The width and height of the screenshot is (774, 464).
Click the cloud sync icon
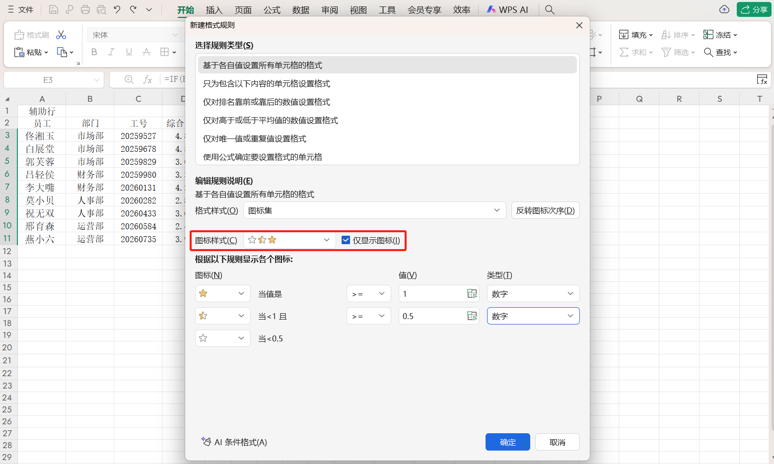[724, 9]
